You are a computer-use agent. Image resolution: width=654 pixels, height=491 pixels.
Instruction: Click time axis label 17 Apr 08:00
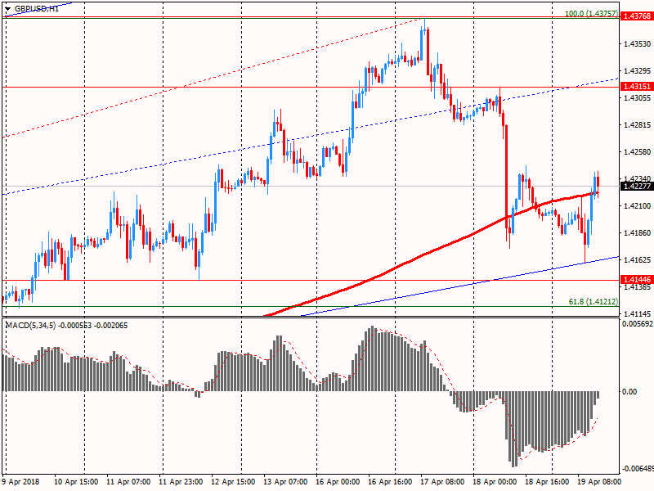(x=442, y=481)
